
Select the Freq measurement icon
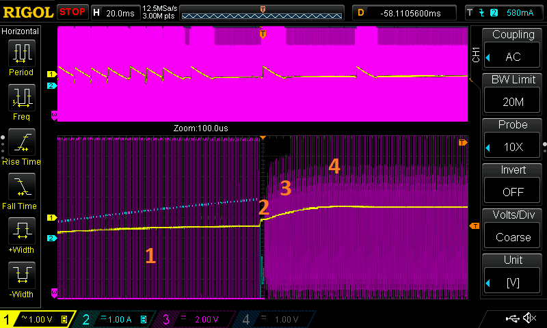[22, 97]
